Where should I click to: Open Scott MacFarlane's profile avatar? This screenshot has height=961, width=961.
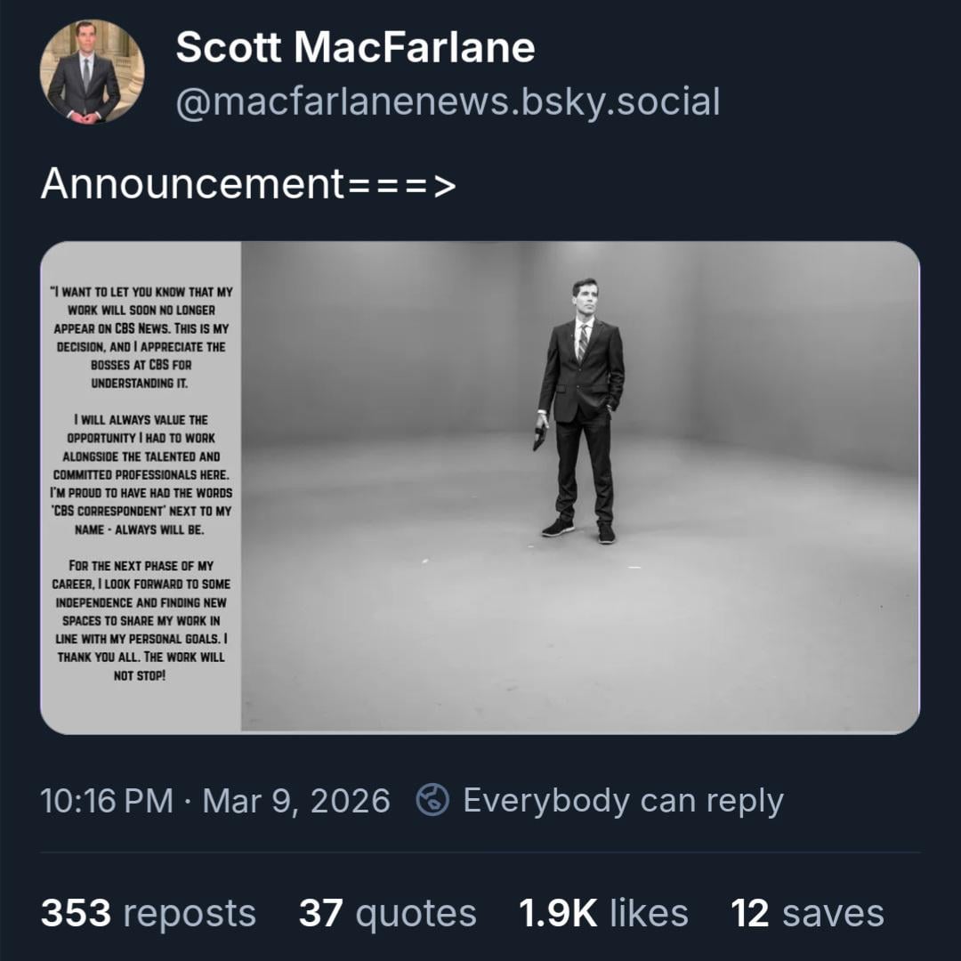coord(92,71)
